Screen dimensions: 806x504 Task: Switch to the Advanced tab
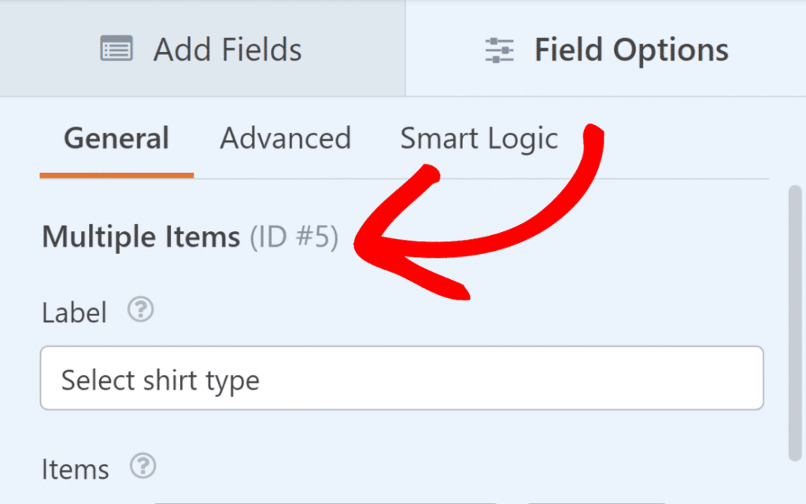(x=285, y=138)
